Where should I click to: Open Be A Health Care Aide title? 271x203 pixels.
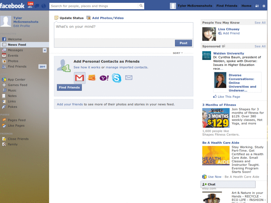coord(221,143)
